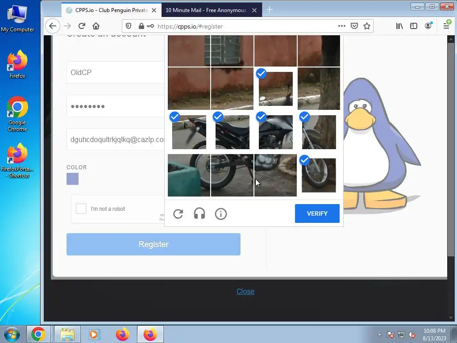Switch to audio captcha challenge
This screenshot has height=343, width=457.
pyautogui.click(x=199, y=214)
